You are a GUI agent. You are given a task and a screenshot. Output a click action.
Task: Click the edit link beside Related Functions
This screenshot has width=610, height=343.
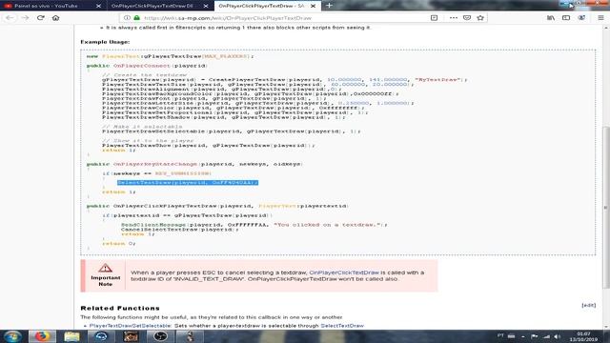click(x=589, y=305)
